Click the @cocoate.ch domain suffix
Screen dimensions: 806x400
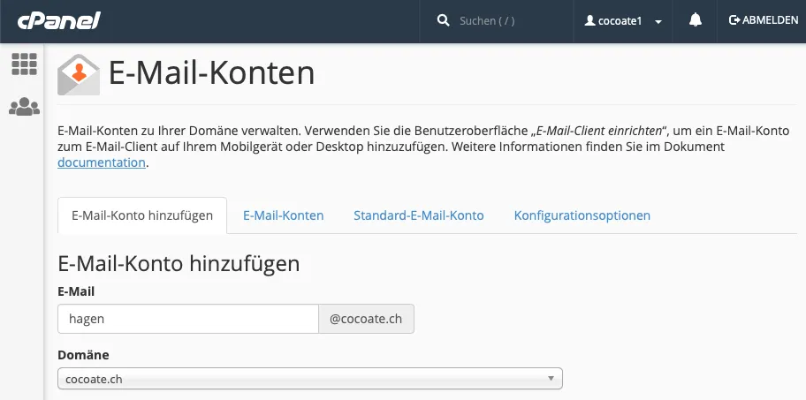coord(366,319)
